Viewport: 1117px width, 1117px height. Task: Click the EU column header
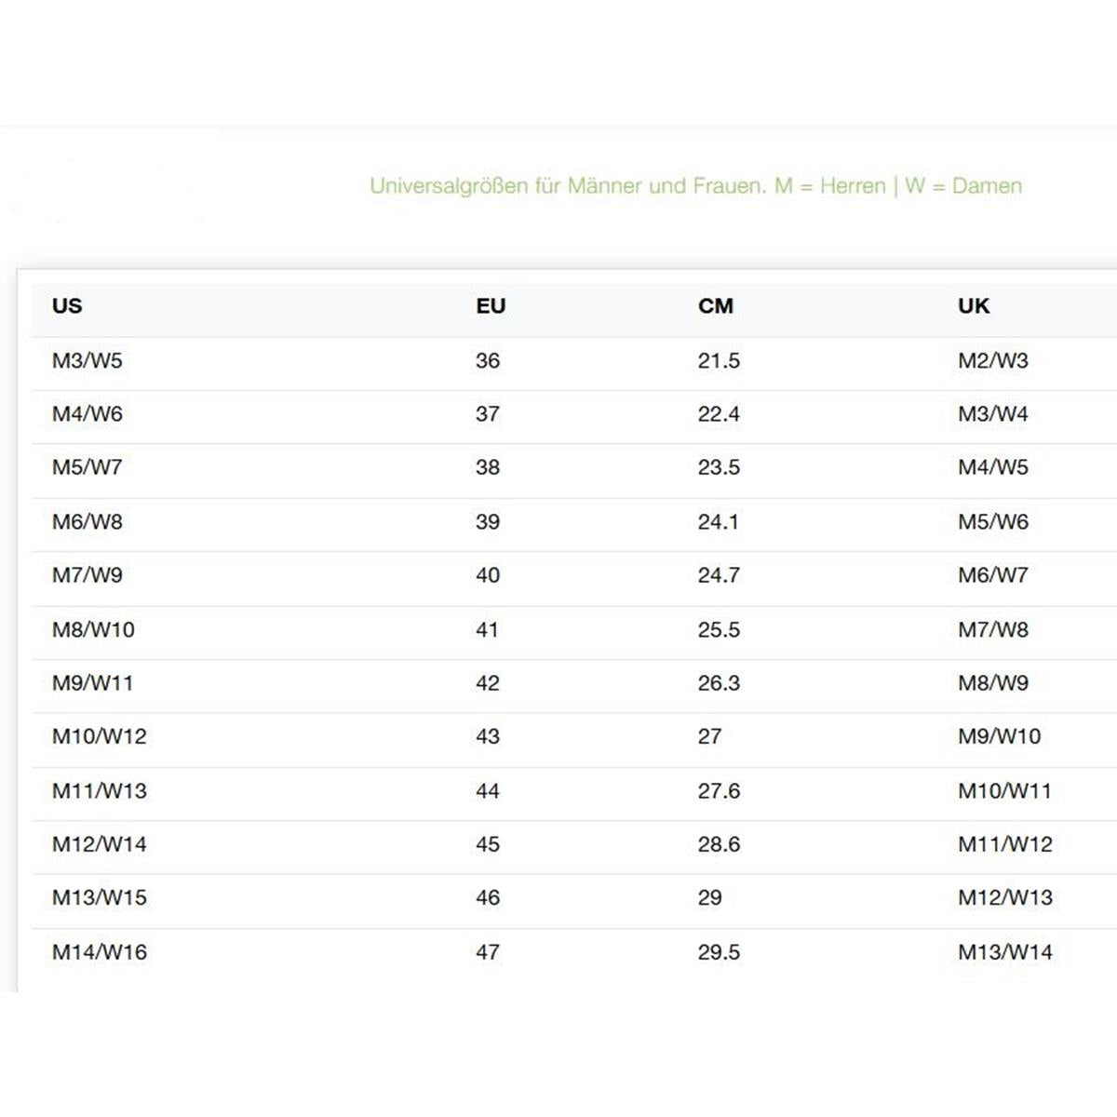click(x=491, y=306)
